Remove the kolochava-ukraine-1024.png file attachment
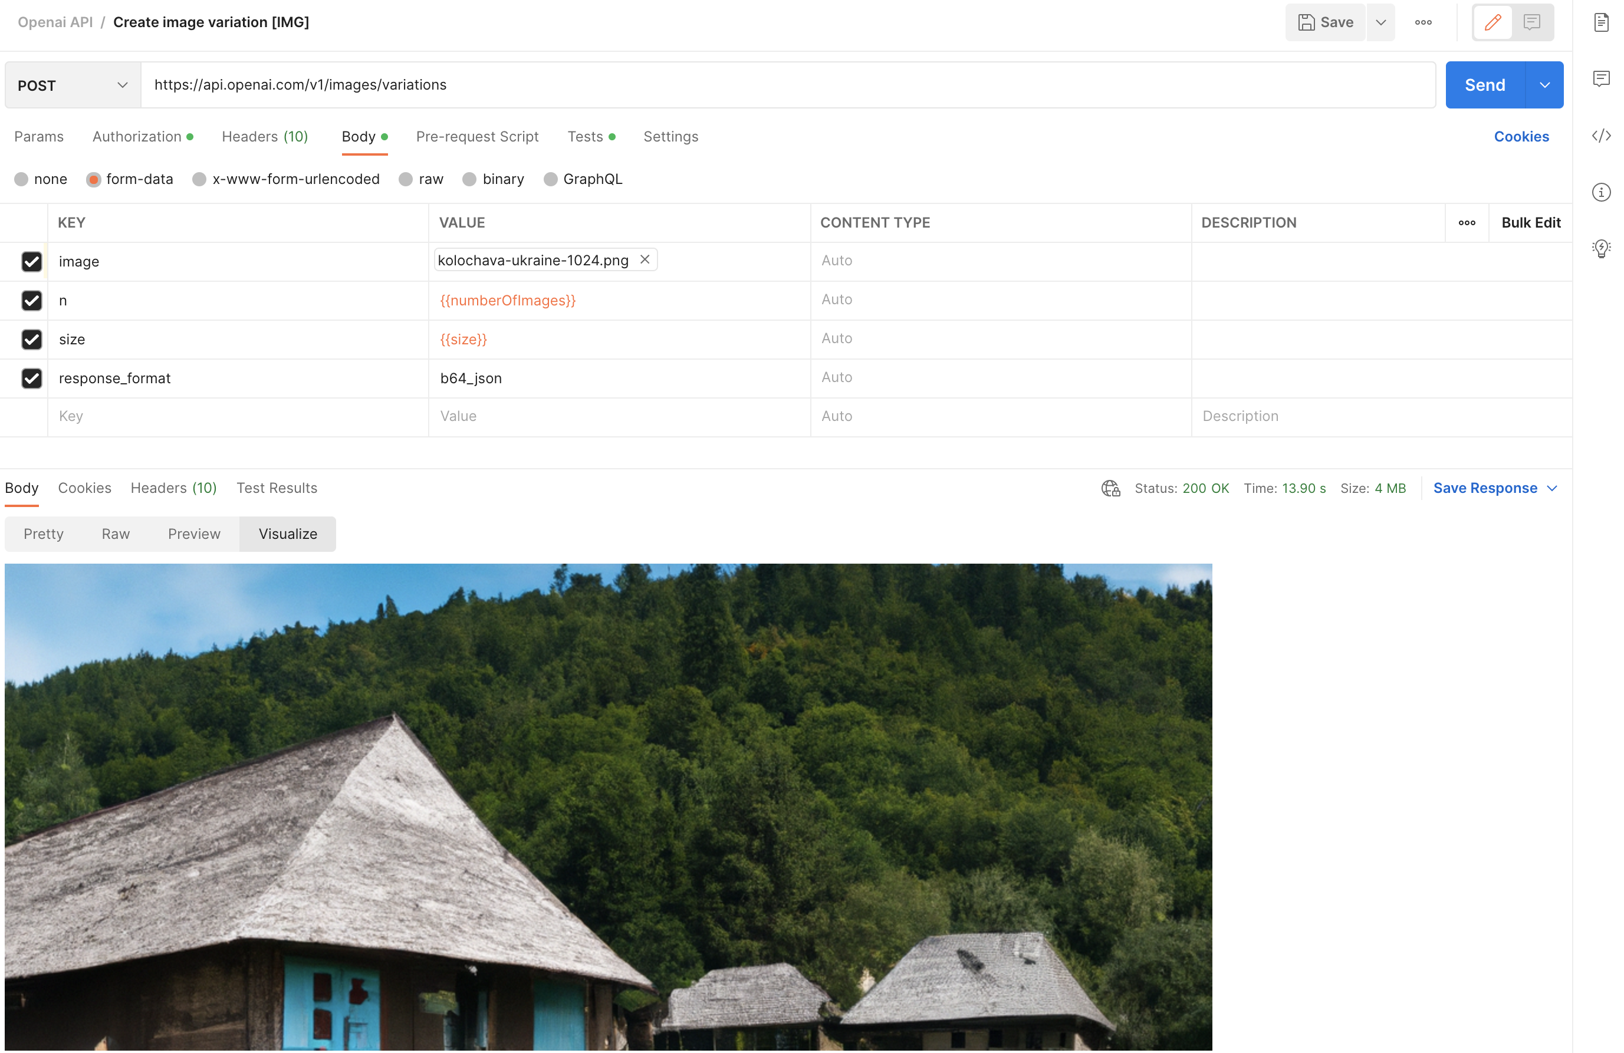 coord(644,259)
